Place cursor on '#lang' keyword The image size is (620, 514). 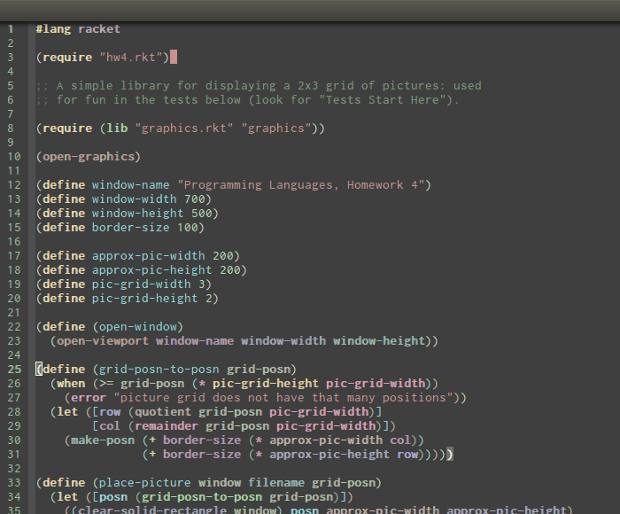[x=53, y=29]
